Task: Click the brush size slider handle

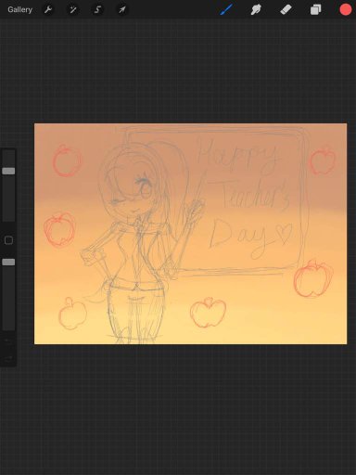Action: [x=8, y=171]
